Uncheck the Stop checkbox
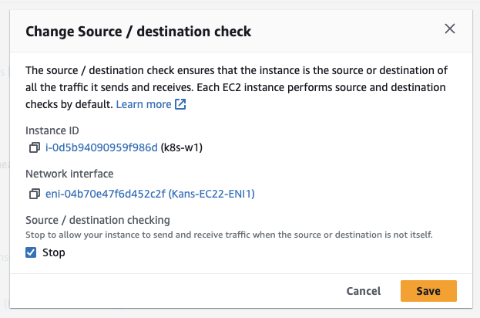The image size is (480, 318). tap(32, 252)
